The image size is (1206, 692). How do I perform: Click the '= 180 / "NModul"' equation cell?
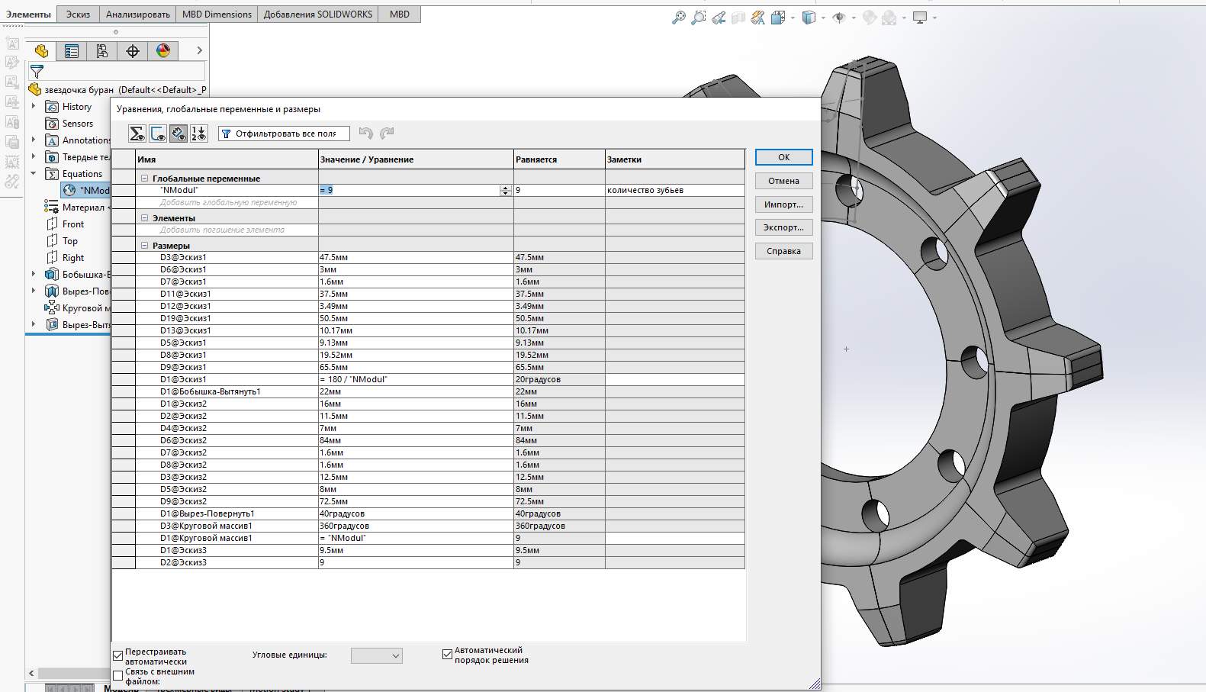[416, 379]
